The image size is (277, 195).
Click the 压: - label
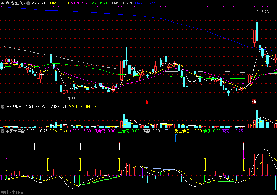click(x=168, y=131)
